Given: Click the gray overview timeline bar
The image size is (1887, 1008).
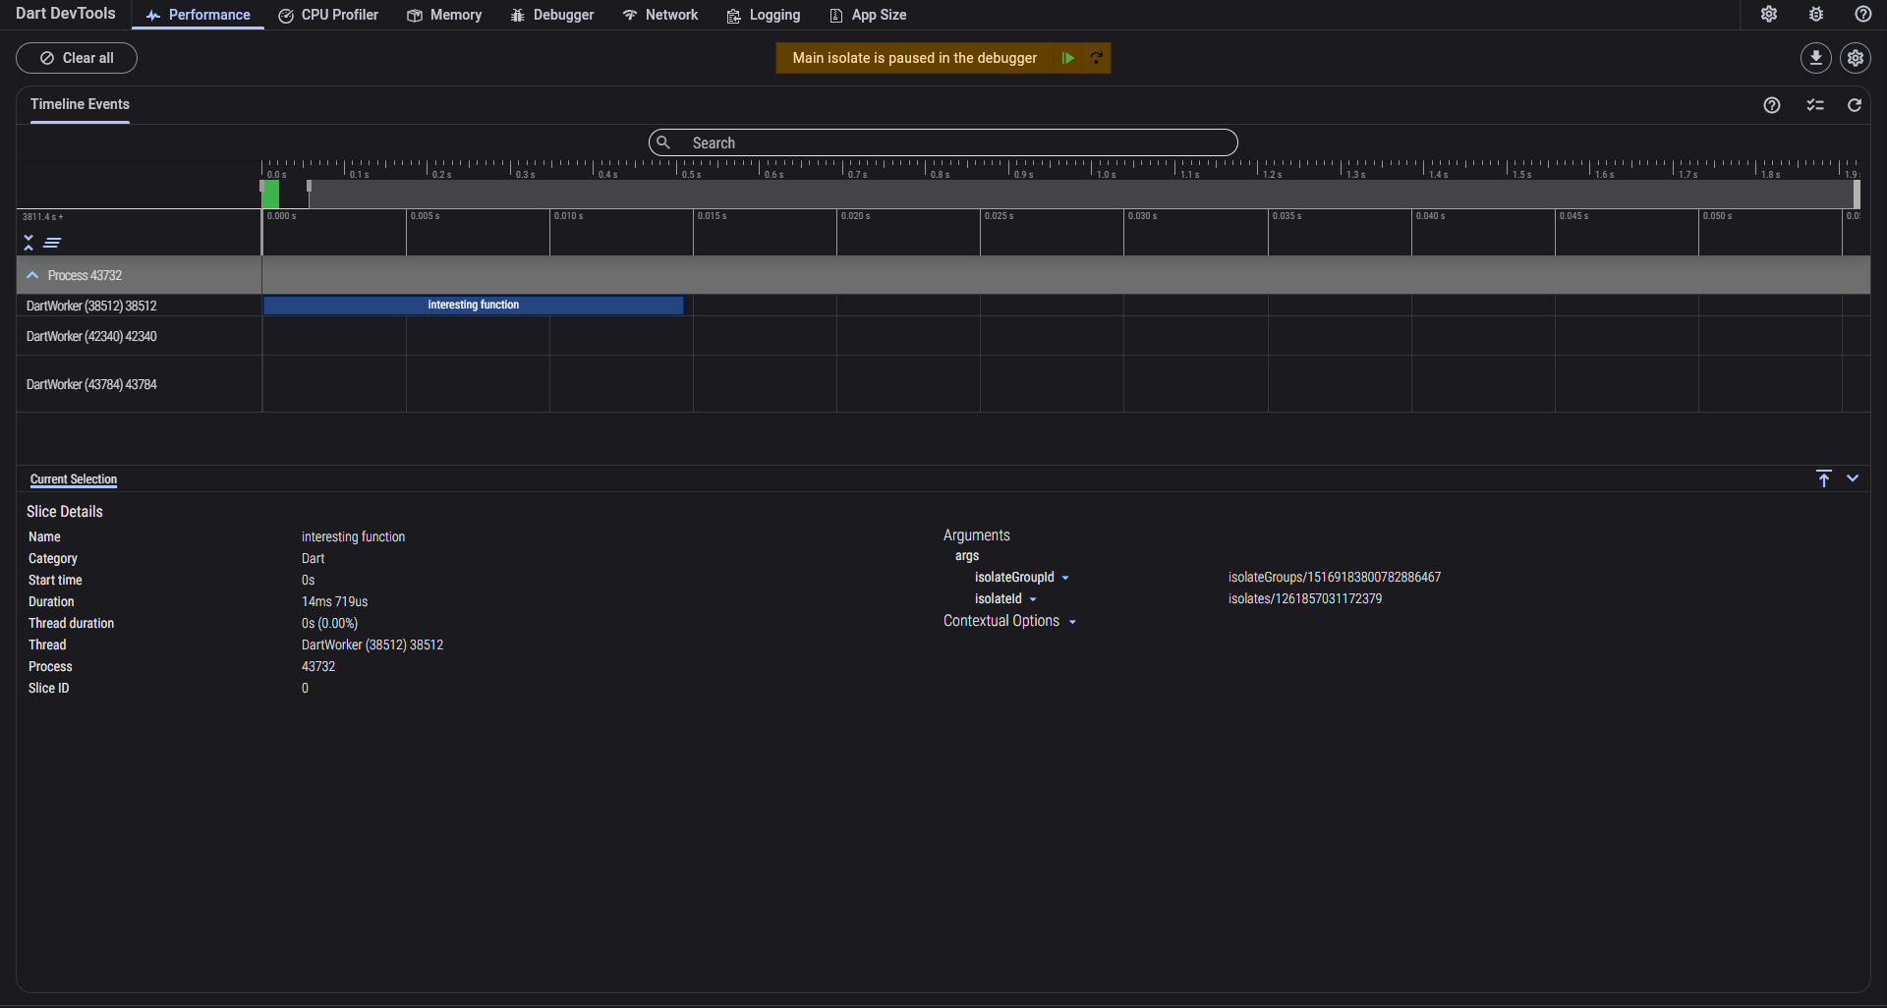Looking at the screenshot, I should coord(1081,194).
